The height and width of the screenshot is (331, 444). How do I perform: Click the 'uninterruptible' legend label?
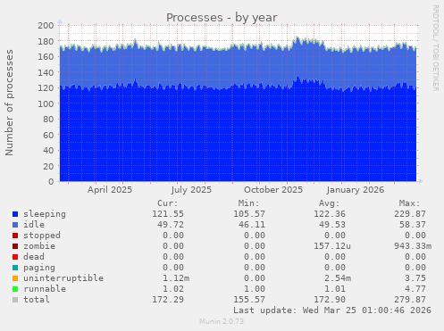63,278
